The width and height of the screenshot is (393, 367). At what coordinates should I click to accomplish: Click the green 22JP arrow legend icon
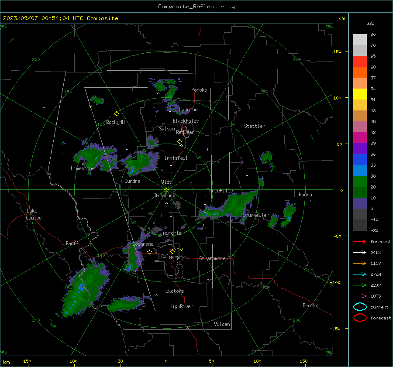tap(360, 285)
